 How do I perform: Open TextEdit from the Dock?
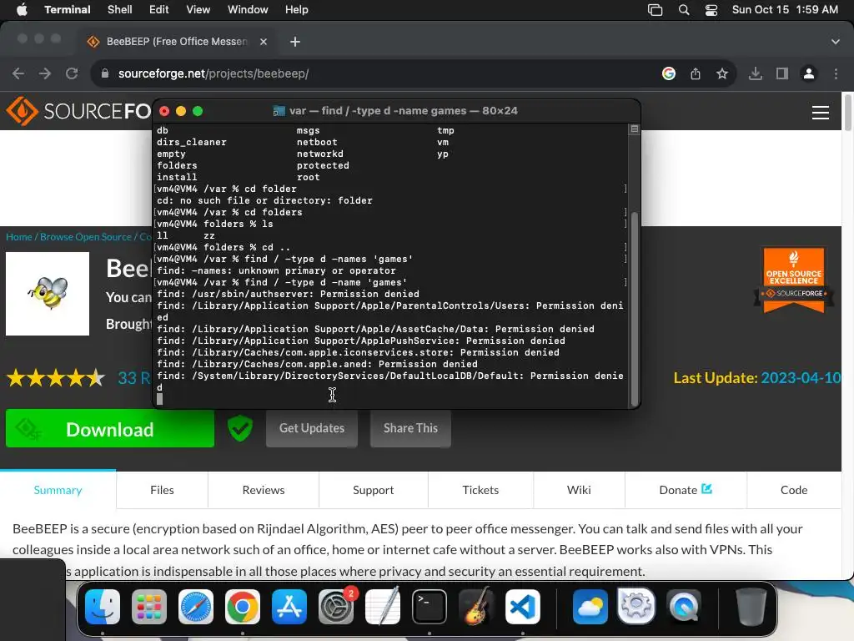(382, 607)
